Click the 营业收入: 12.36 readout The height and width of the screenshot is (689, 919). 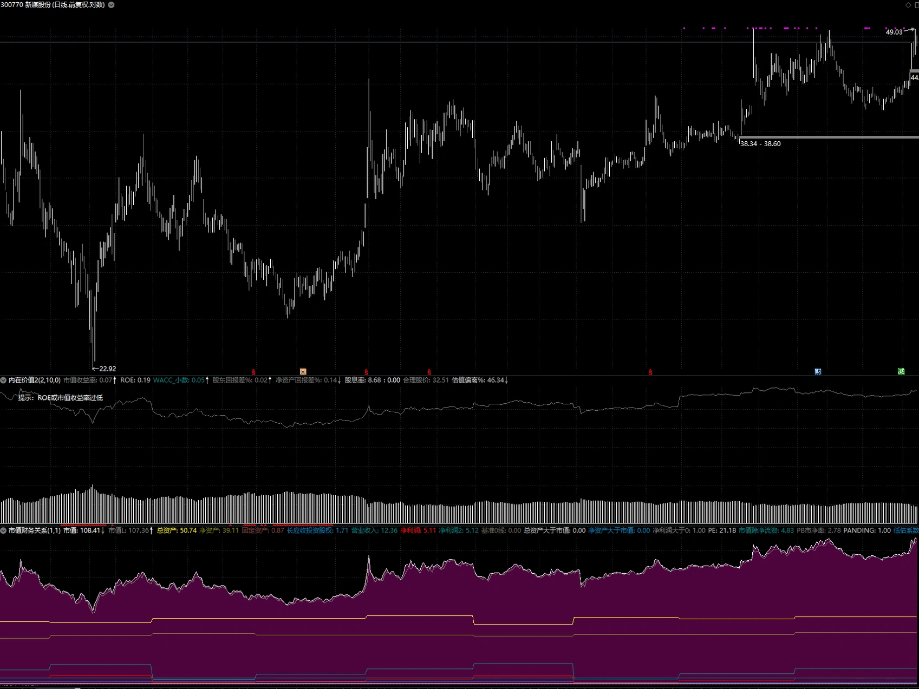[x=375, y=530]
